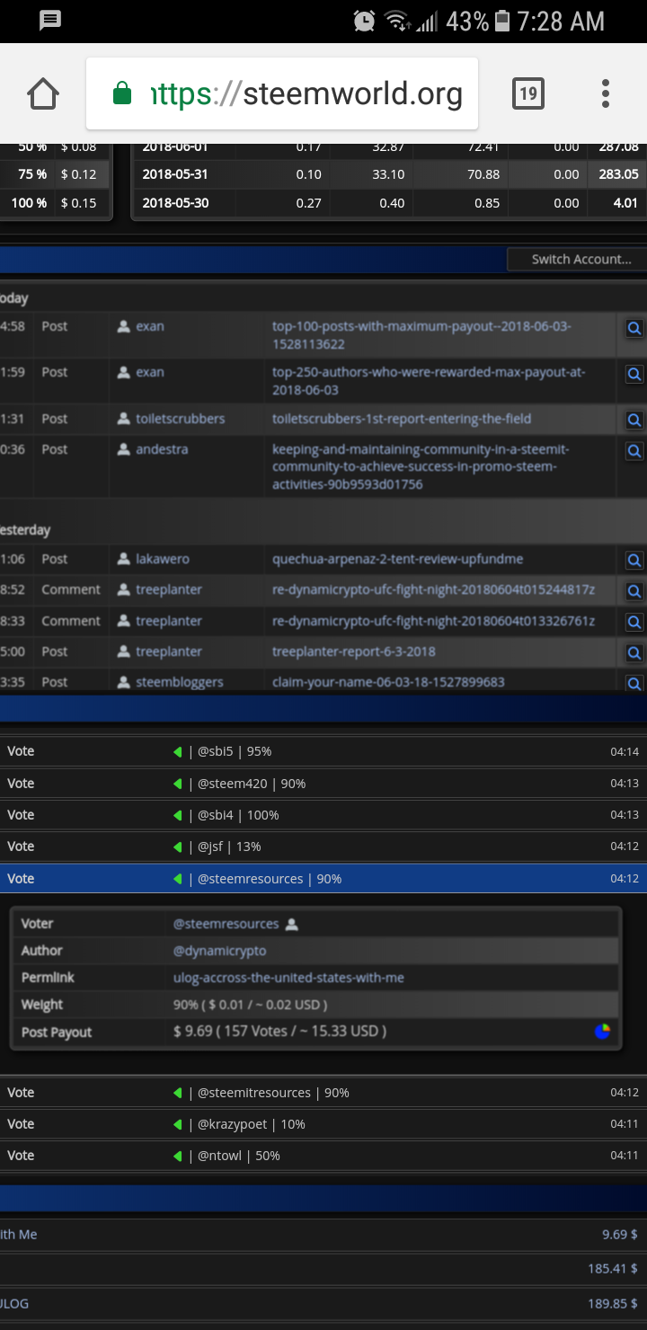Tap the battery indicator in status bar
Viewport: 647px width, 1330px height.
(x=502, y=21)
